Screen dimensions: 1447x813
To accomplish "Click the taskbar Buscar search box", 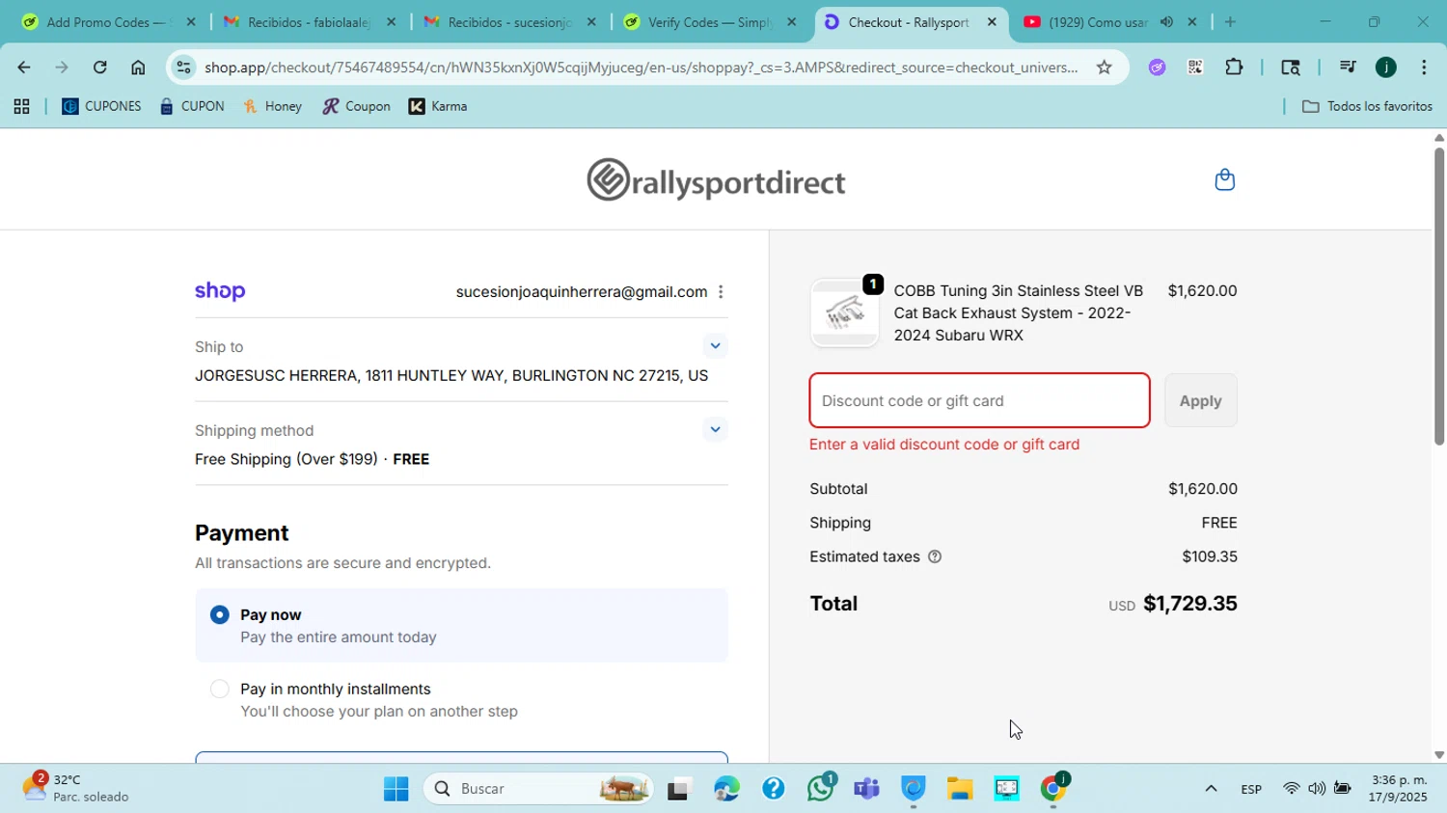I will (538, 789).
